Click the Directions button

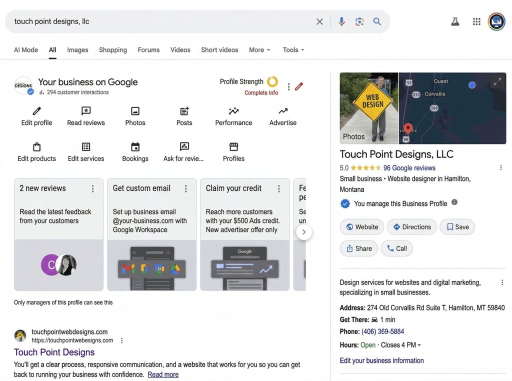(x=411, y=226)
